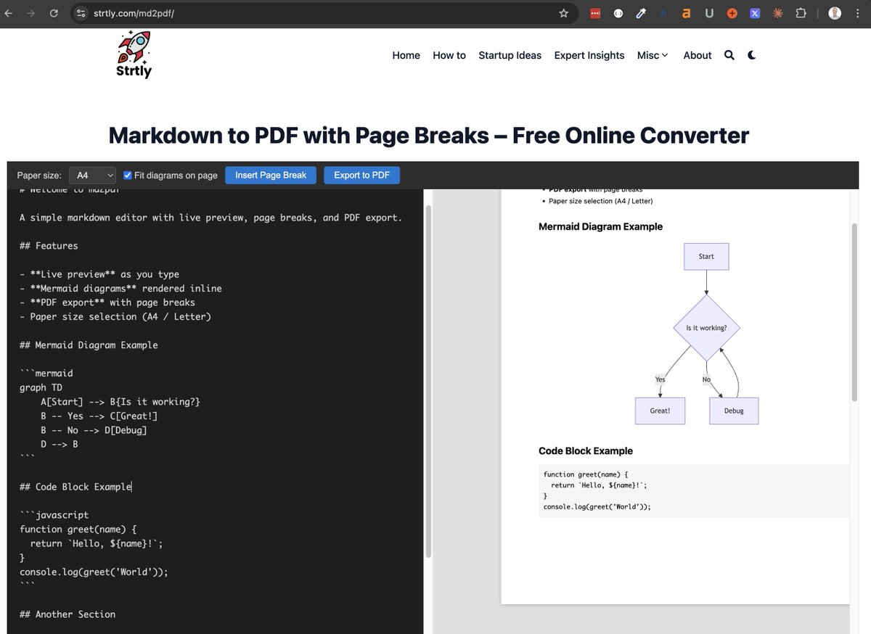871x634 pixels.
Task: Open the orange plus circle extension
Action: pos(732,13)
